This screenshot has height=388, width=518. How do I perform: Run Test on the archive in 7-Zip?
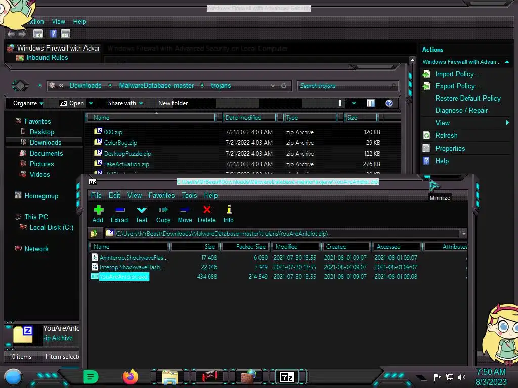[x=142, y=214]
